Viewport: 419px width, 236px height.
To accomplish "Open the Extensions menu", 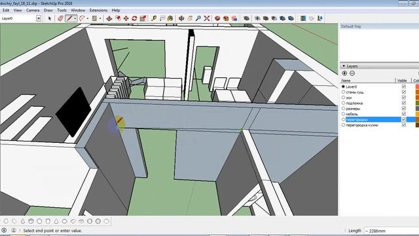I will [98, 10].
